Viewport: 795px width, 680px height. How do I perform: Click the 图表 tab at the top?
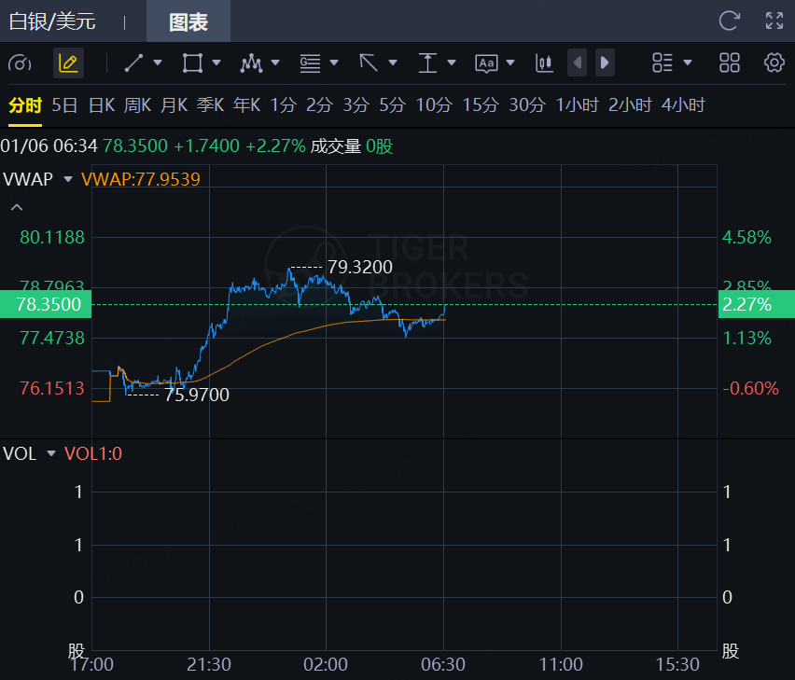click(188, 21)
